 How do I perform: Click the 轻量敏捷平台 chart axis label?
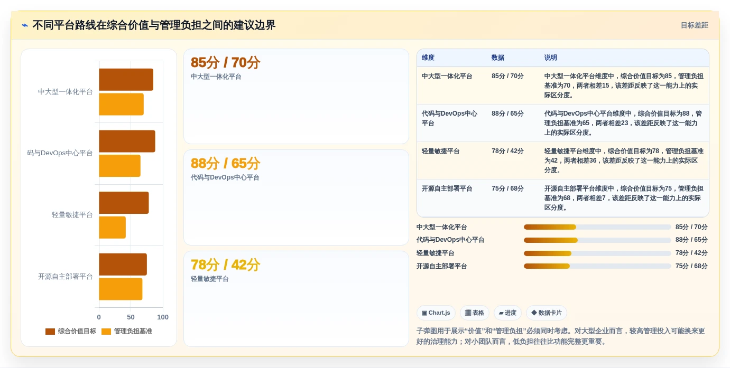click(72, 215)
